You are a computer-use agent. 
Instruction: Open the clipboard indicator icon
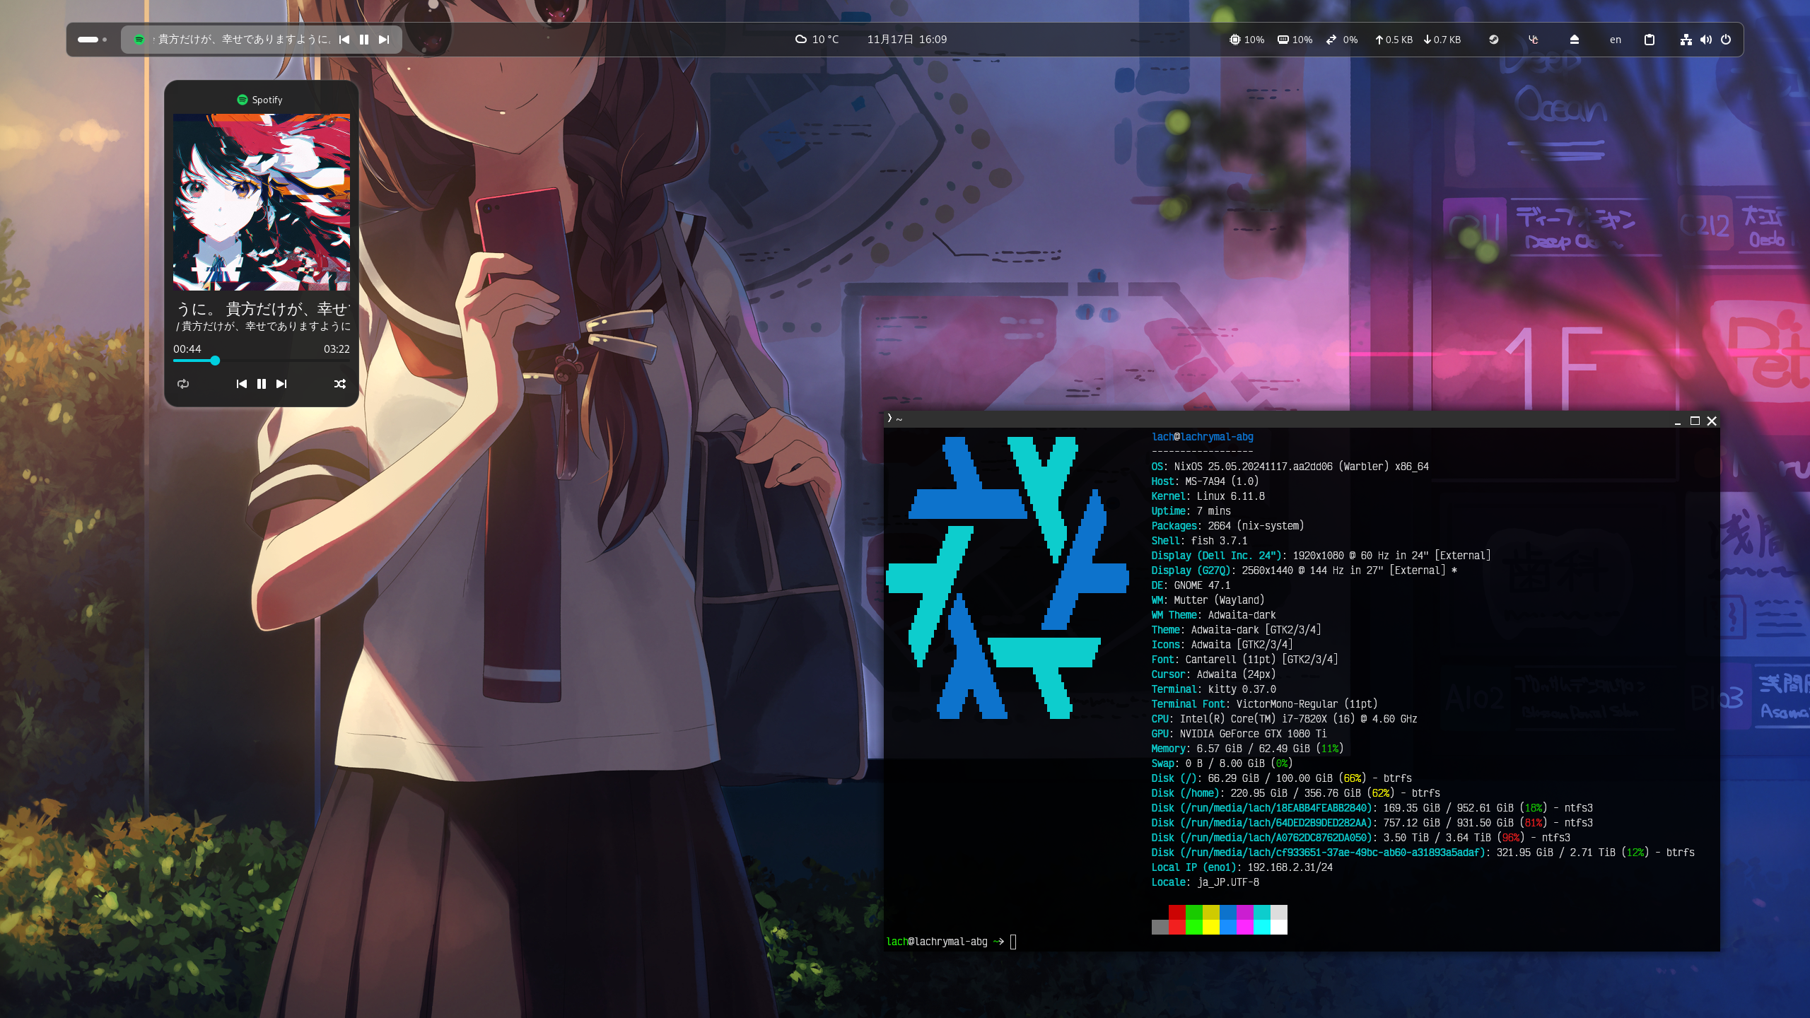[x=1650, y=40]
